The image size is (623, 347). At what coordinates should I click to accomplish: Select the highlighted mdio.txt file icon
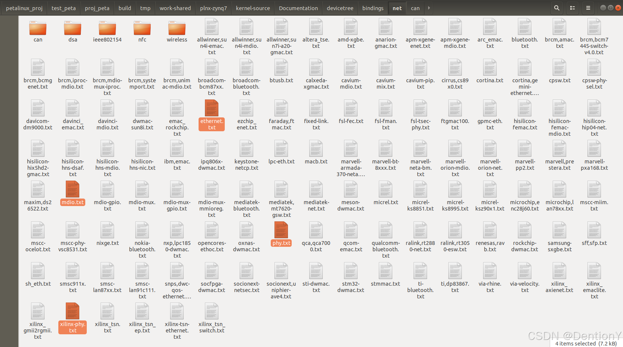[73, 189]
